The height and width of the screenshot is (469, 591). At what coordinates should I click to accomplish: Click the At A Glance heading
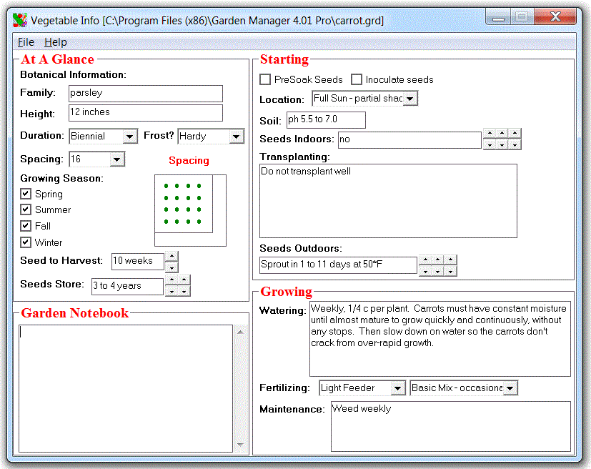(57, 59)
